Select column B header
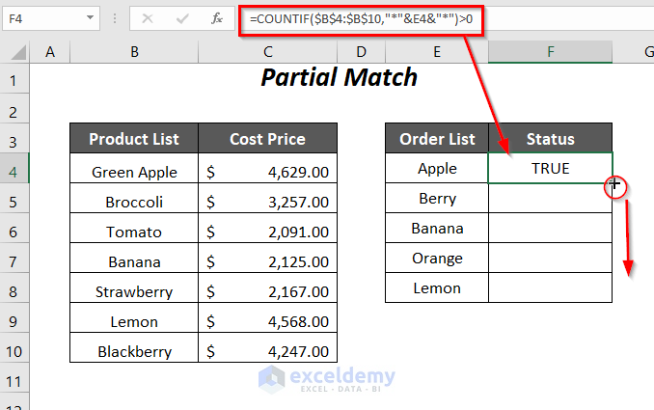Viewport: 654px width, 410px height. pyautogui.click(x=133, y=52)
